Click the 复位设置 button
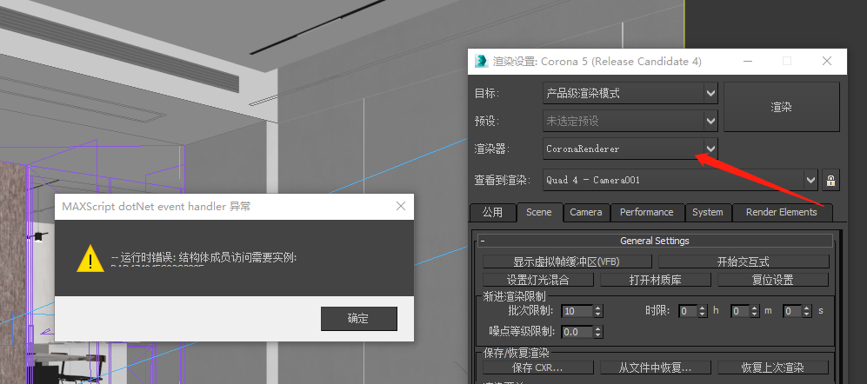Viewport: 867px width, 384px height. coord(773,280)
